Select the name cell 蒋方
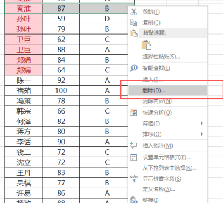 tap(24, 131)
